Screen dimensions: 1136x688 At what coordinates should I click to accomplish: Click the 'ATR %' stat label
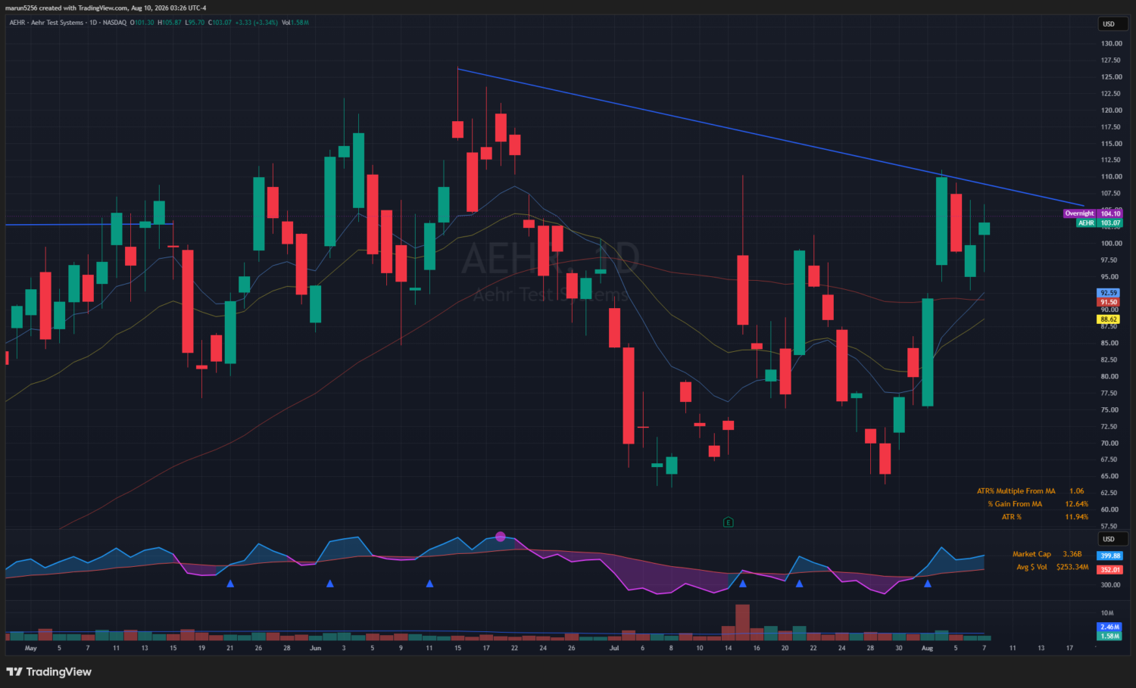coord(1012,517)
